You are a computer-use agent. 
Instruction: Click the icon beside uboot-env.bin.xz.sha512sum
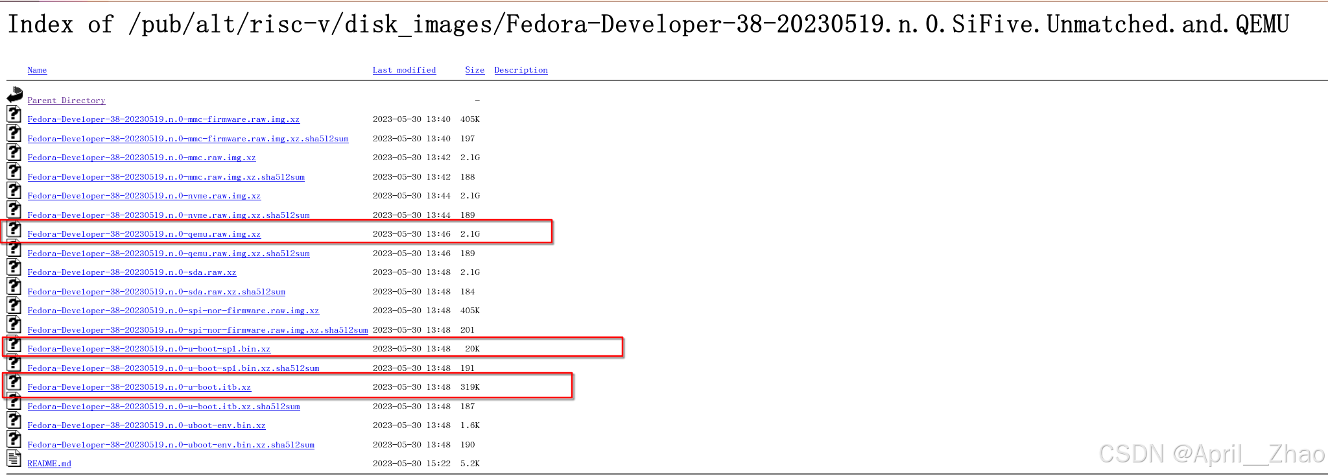14,440
